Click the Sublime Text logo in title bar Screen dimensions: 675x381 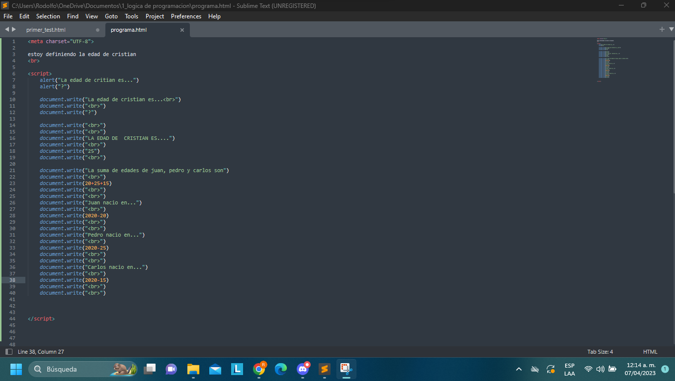pos(5,5)
